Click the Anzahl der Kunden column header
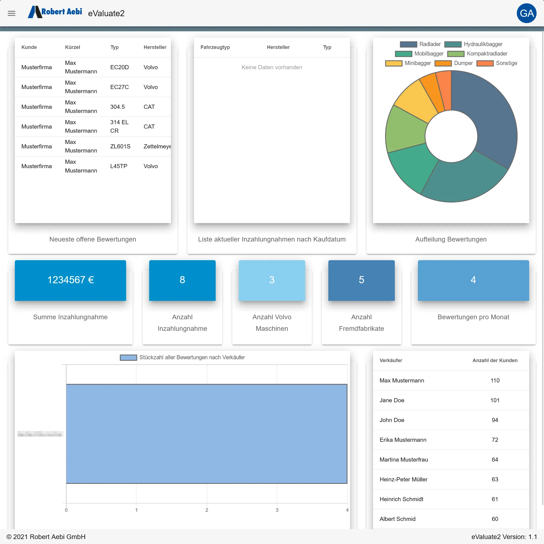 (495, 360)
